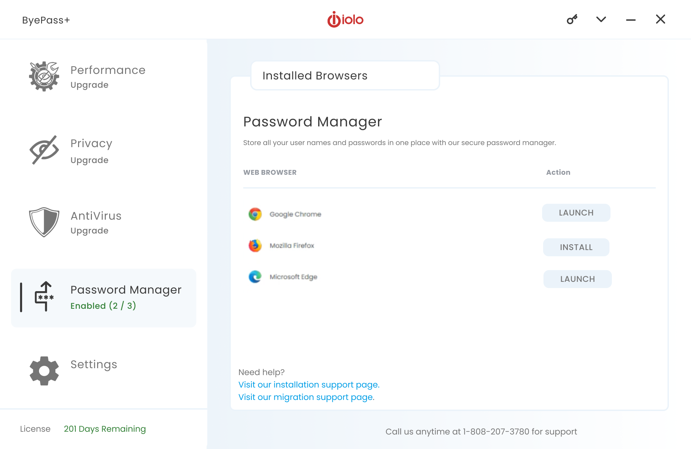Click the iolo logo
Image resolution: width=691 pixels, height=449 pixels.
[345, 19]
